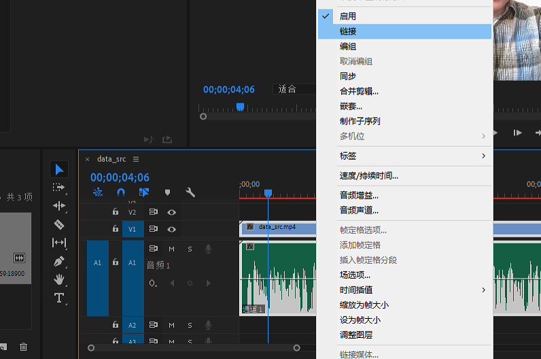Select the Razor tool
Viewport: 541px width, 359px height.
[59, 224]
